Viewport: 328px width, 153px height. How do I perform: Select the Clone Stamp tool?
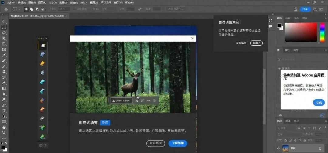(4, 72)
